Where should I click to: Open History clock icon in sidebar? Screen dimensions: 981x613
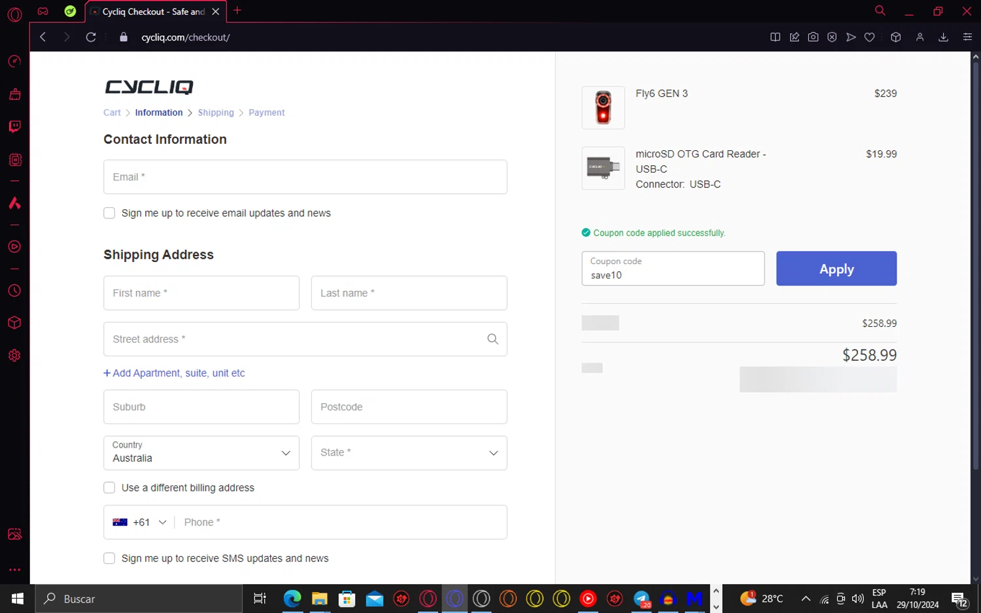click(14, 290)
